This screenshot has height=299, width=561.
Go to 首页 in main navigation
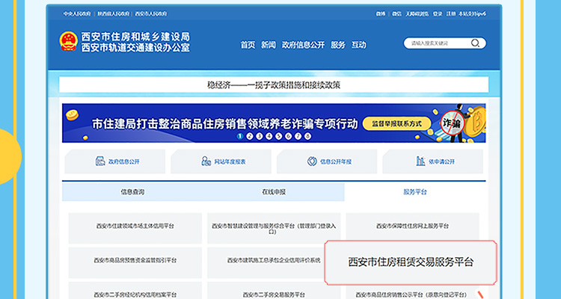[248, 45]
